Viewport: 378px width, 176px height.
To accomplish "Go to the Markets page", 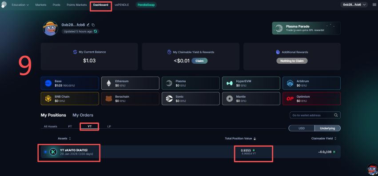I will (41, 5).
